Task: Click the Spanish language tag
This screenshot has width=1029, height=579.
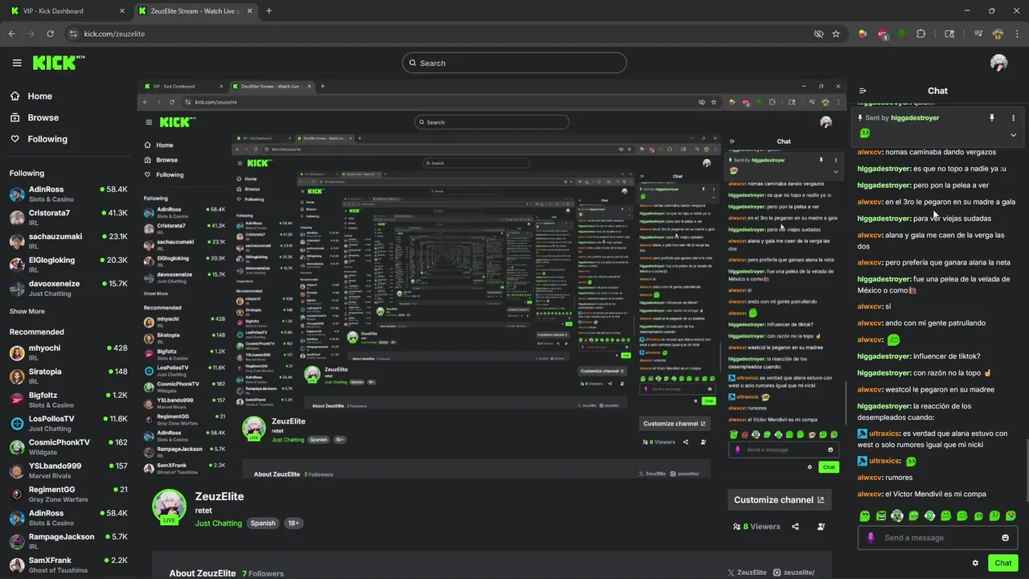Action: (262, 523)
